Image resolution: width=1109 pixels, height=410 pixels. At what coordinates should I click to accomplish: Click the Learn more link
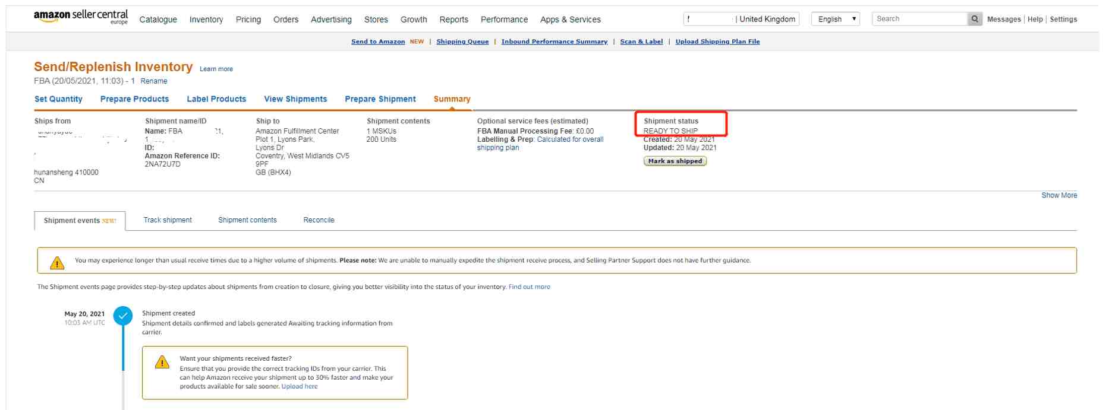click(x=216, y=69)
